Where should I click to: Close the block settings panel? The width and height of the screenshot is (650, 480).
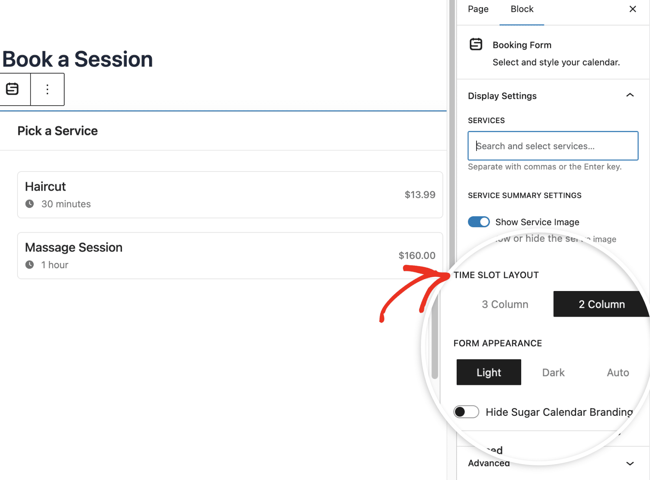pyautogui.click(x=632, y=9)
